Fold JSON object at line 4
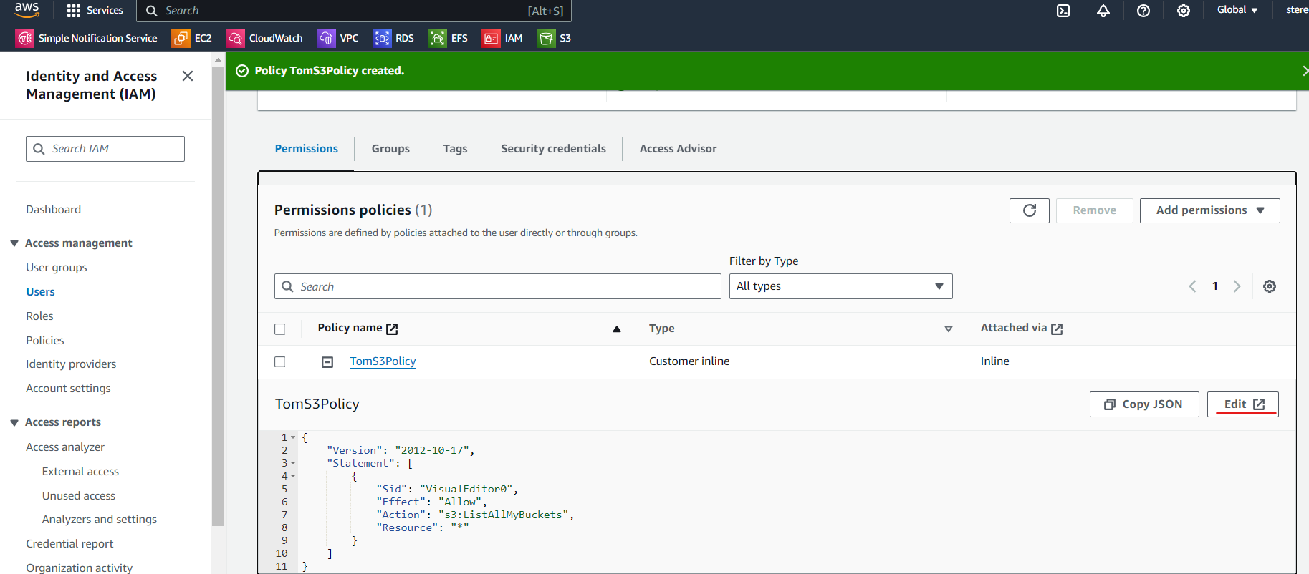The width and height of the screenshot is (1309, 574). (x=293, y=476)
